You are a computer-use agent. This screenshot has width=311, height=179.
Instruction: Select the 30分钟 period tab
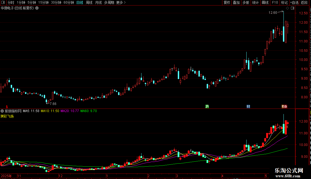(x=56, y=2)
